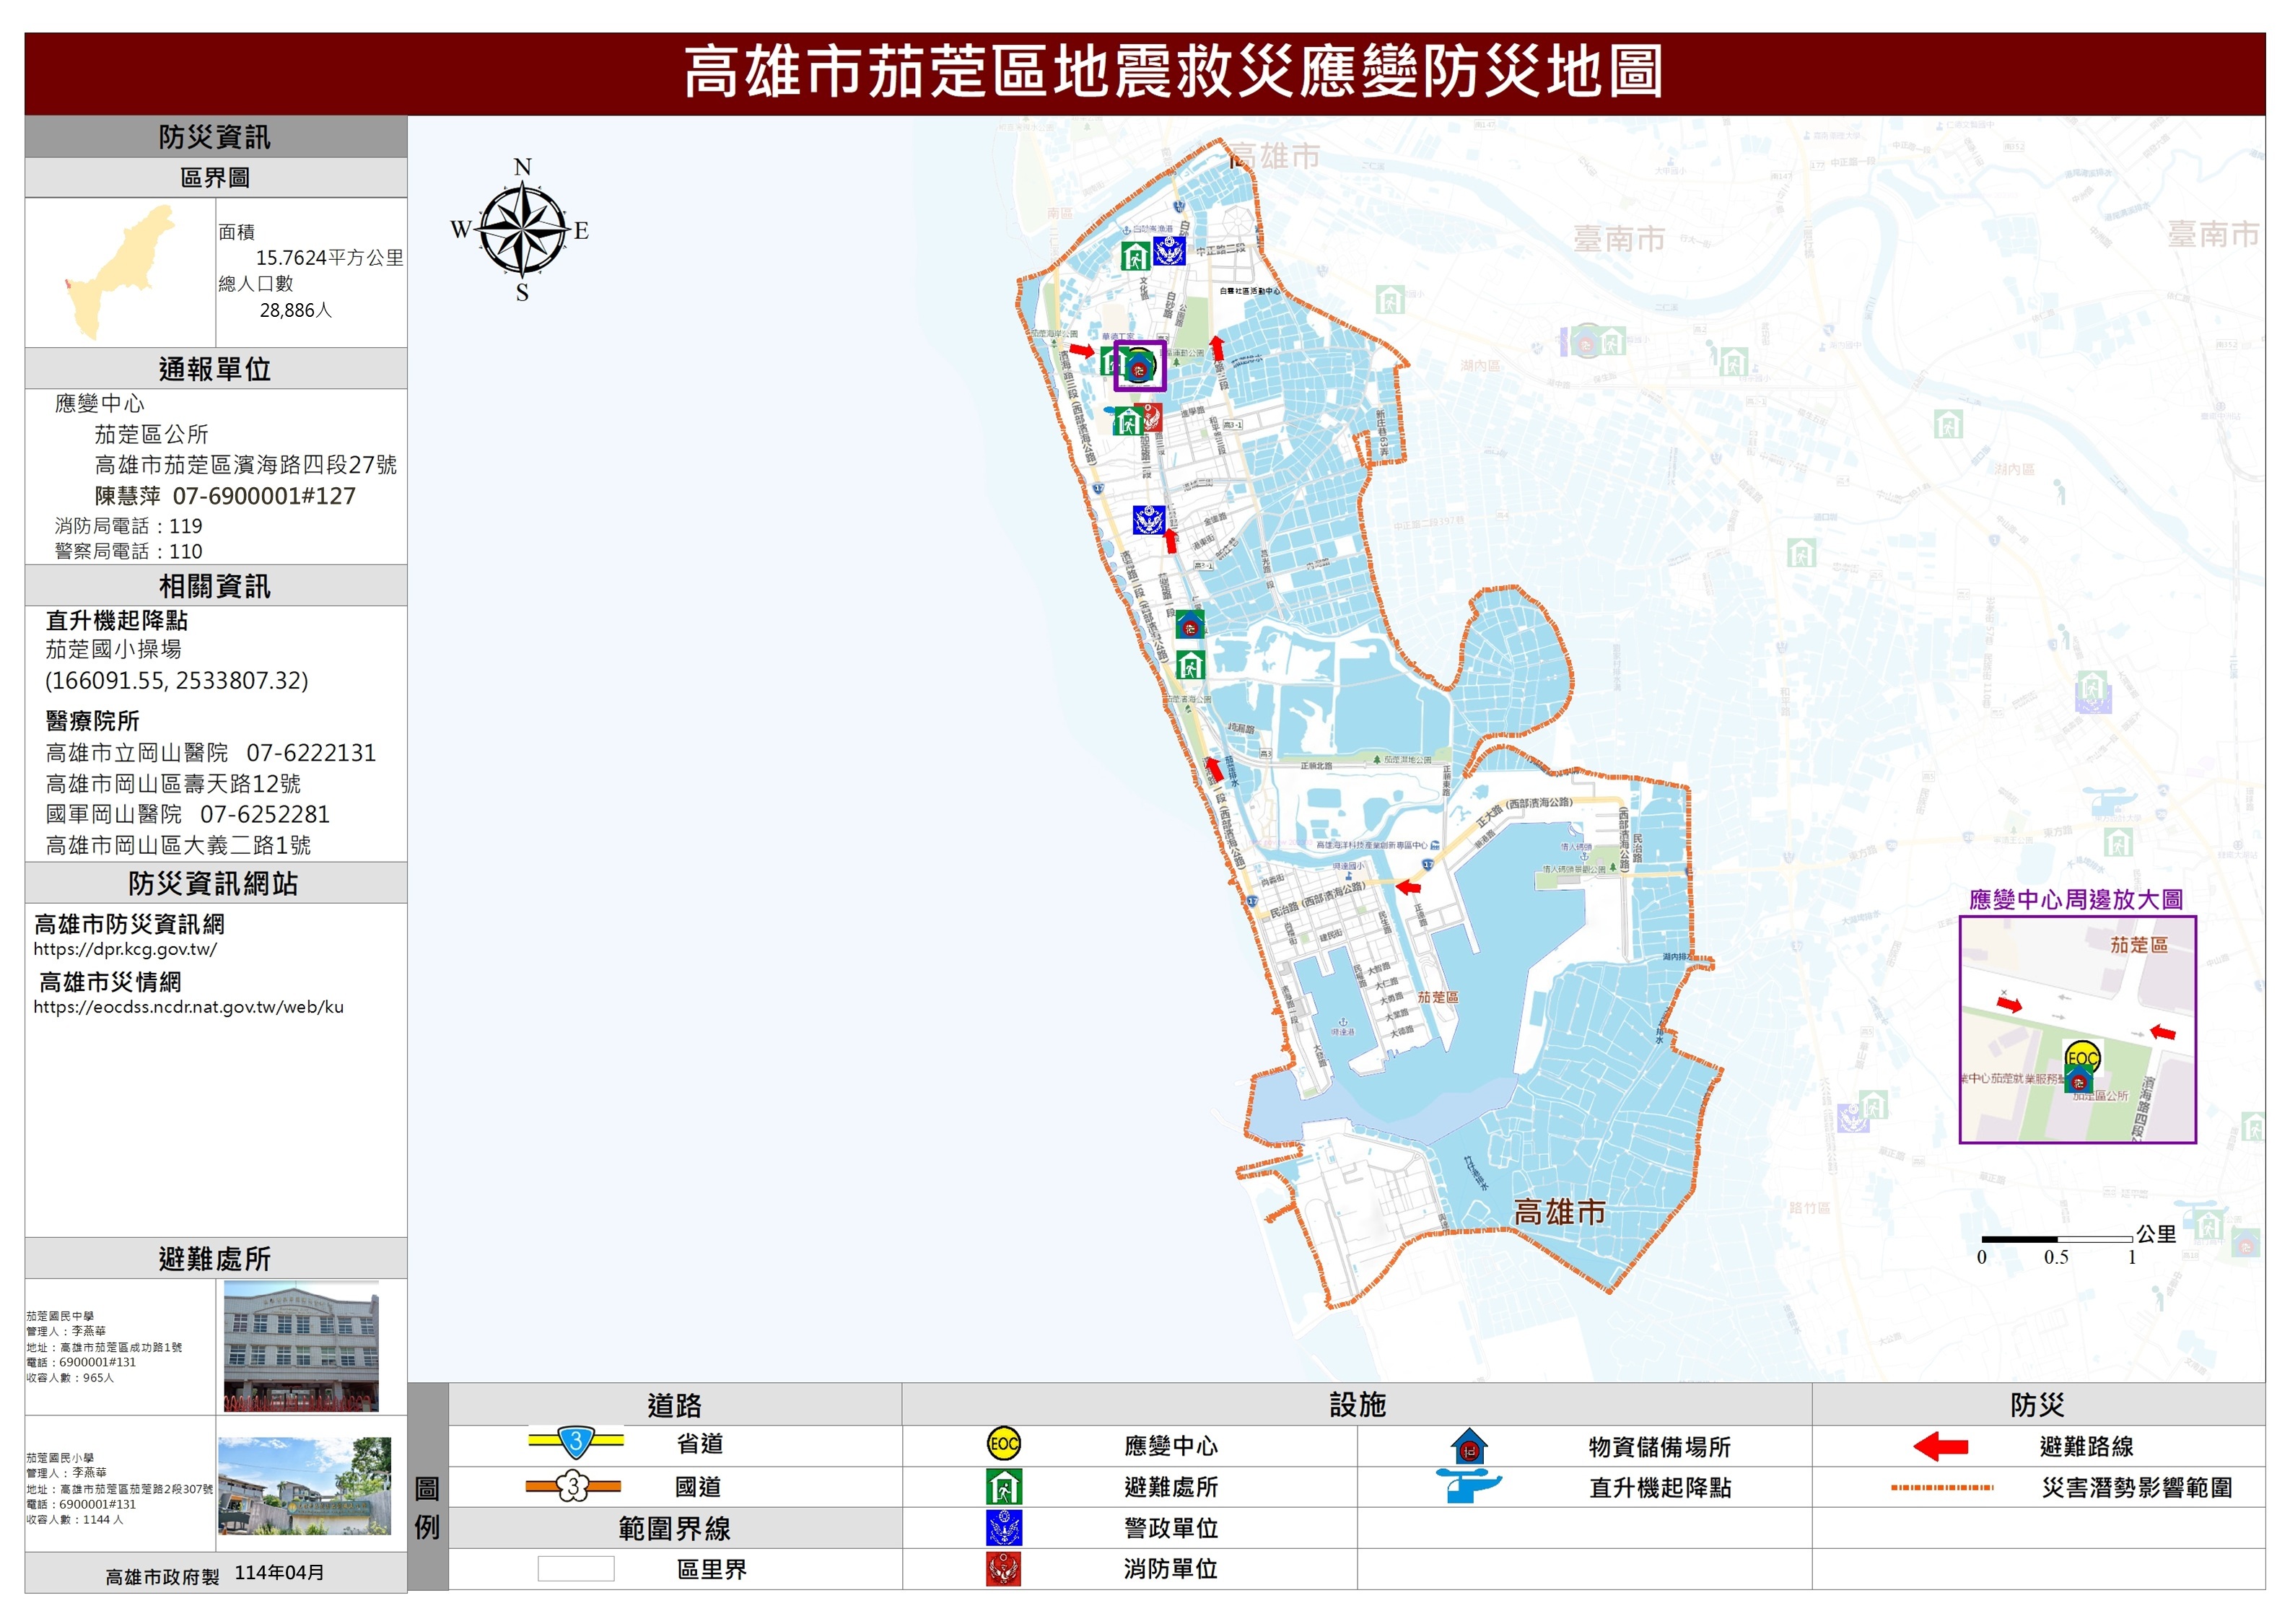Click the 茄萣國民小學 shelter photo
The height and width of the screenshot is (1624, 2290).
click(304, 1486)
